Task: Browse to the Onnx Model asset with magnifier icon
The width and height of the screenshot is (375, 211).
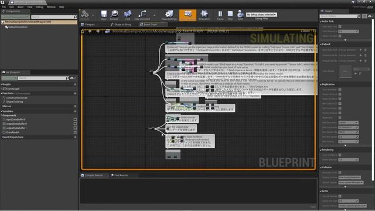Action: (x=360, y=74)
